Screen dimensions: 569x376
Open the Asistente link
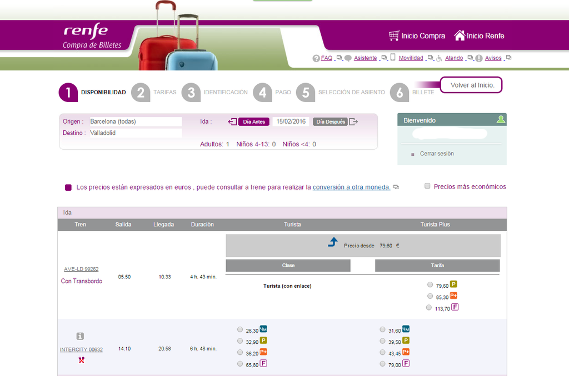point(366,58)
